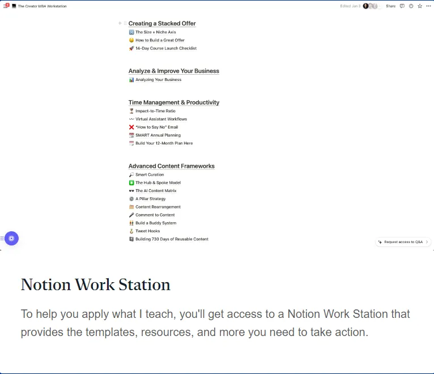The width and height of the screenshot is (434, 374).
Task: Click the bar chart icon beside Analyzing Your Business
Action: point(131,80)
